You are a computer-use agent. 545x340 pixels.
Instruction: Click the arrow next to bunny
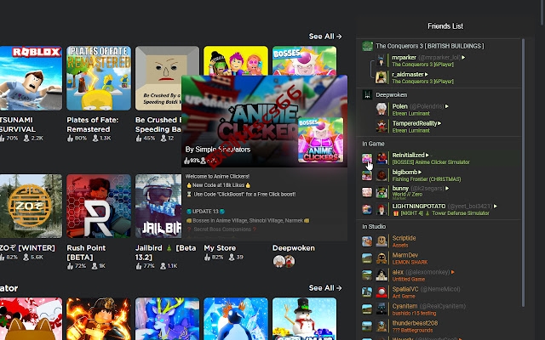pos(447,189)
